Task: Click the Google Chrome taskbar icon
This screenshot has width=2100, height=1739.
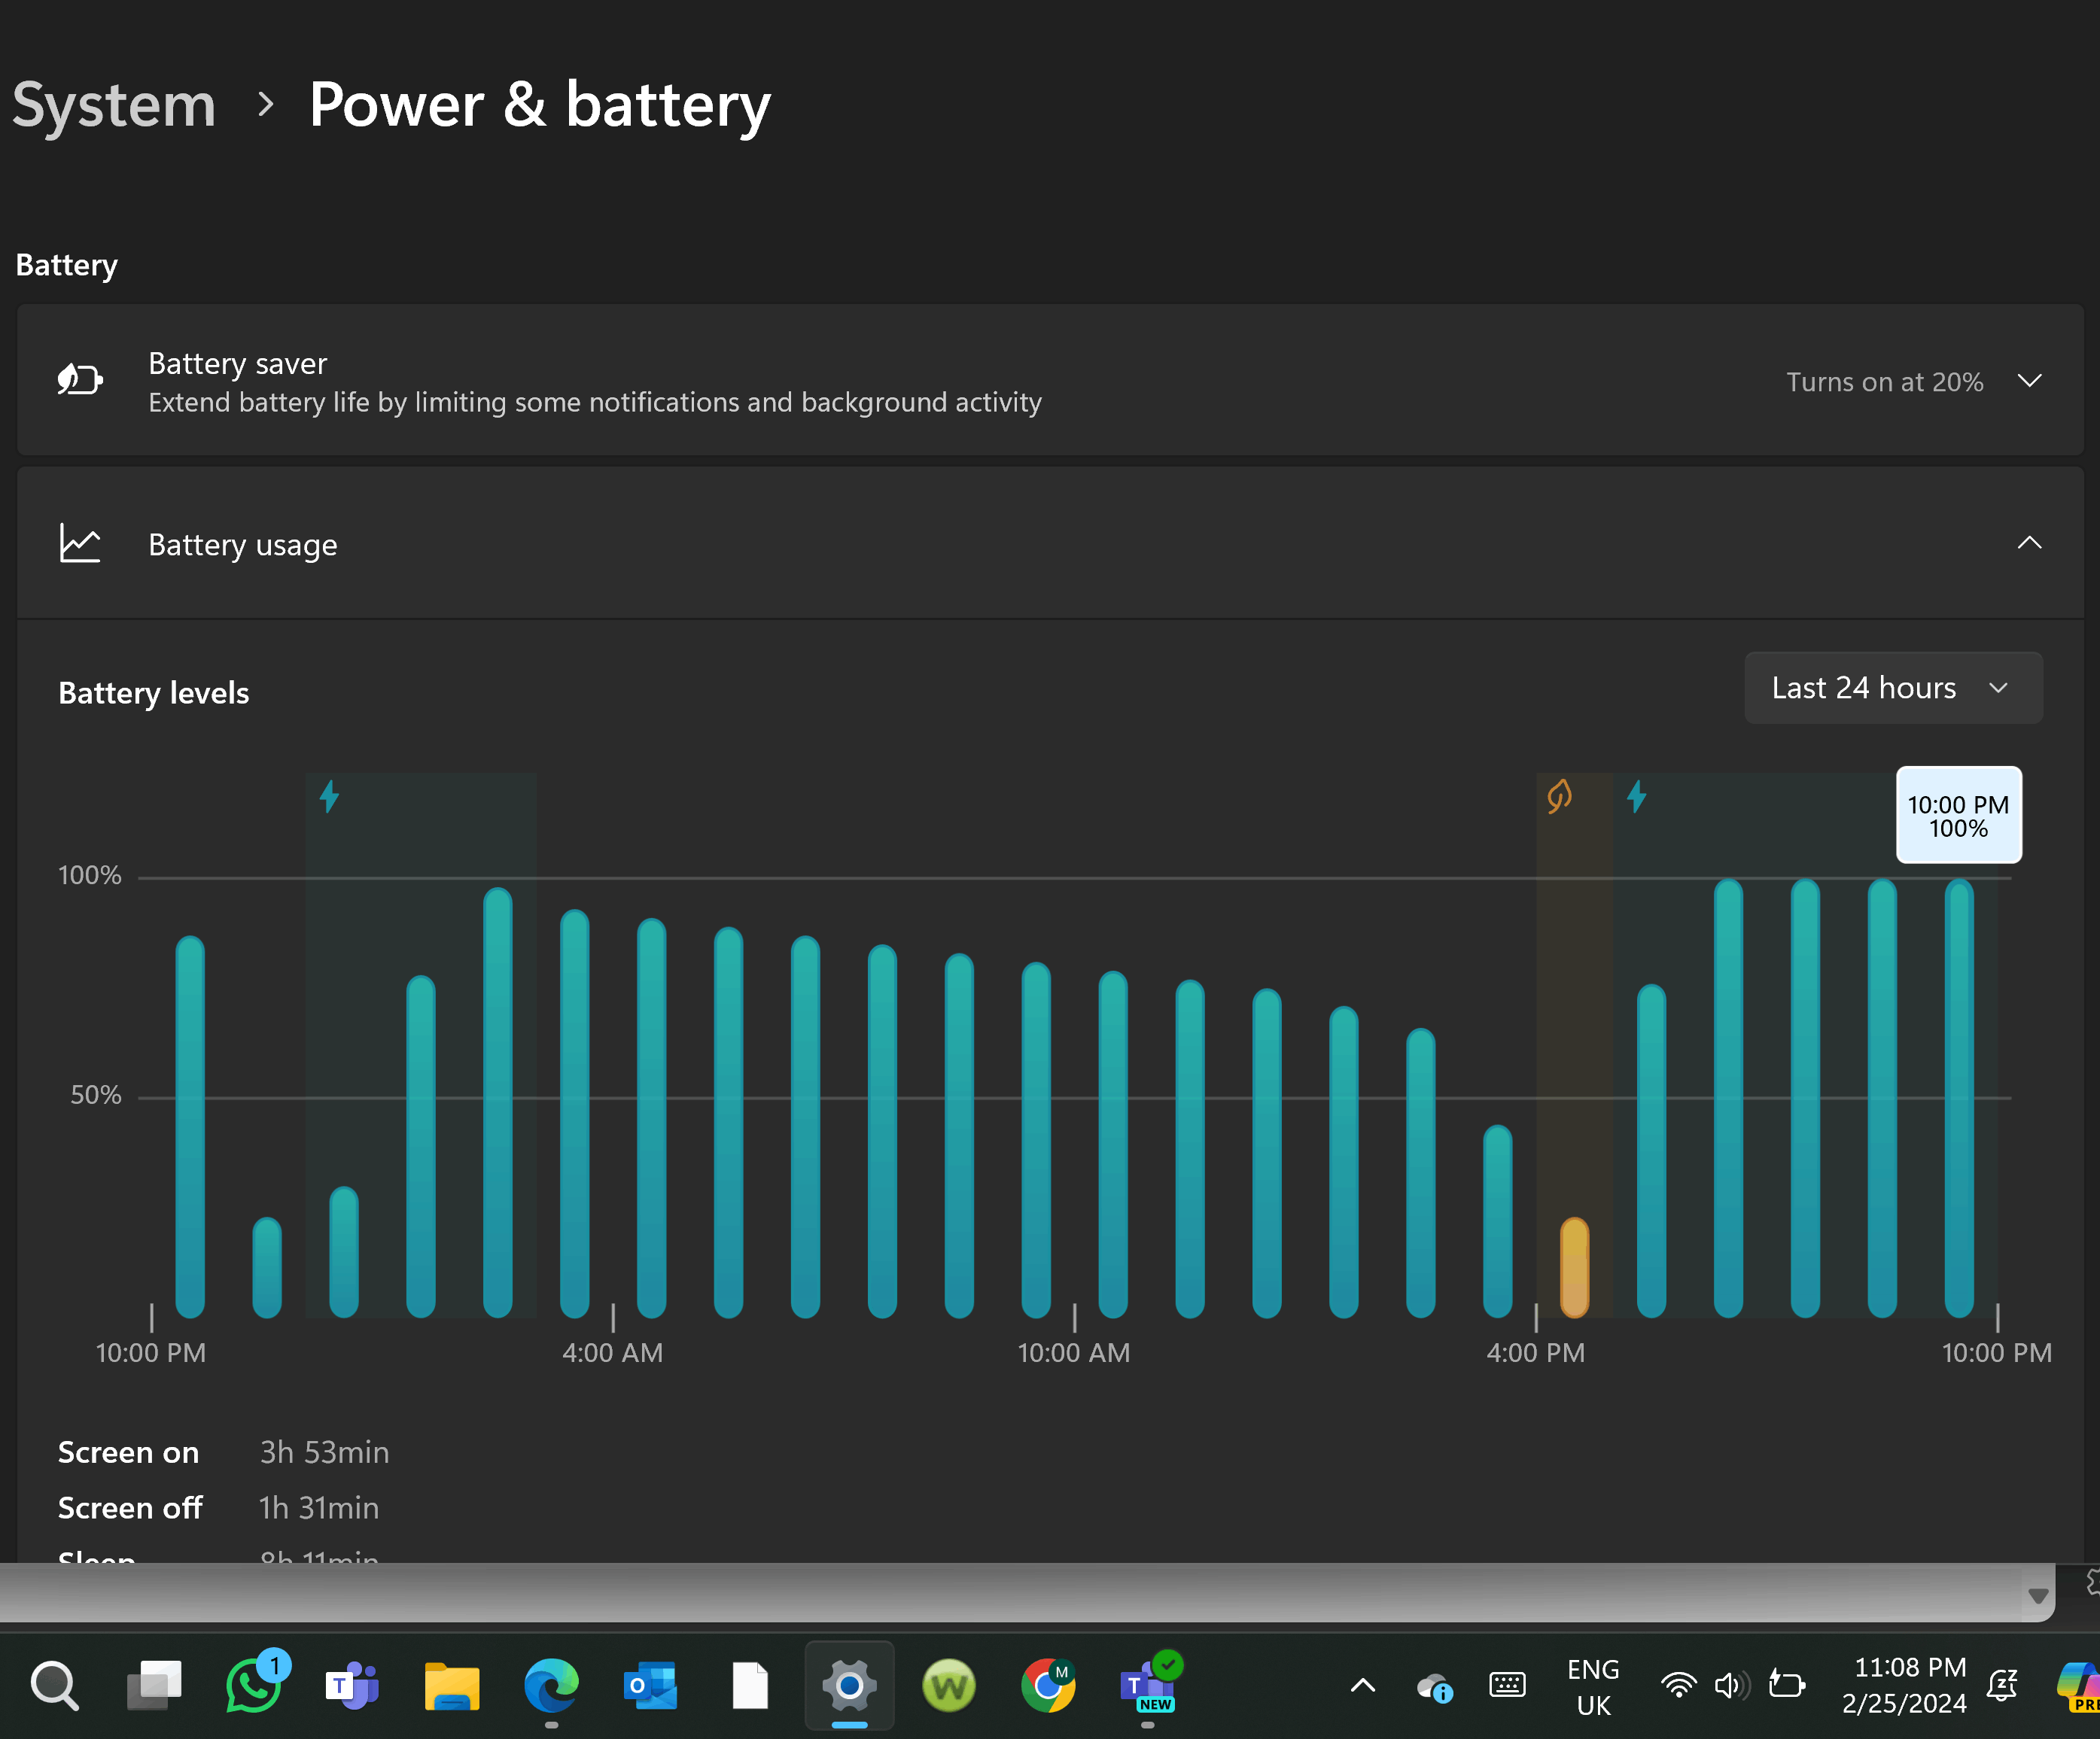Action: point(1047,1686)
